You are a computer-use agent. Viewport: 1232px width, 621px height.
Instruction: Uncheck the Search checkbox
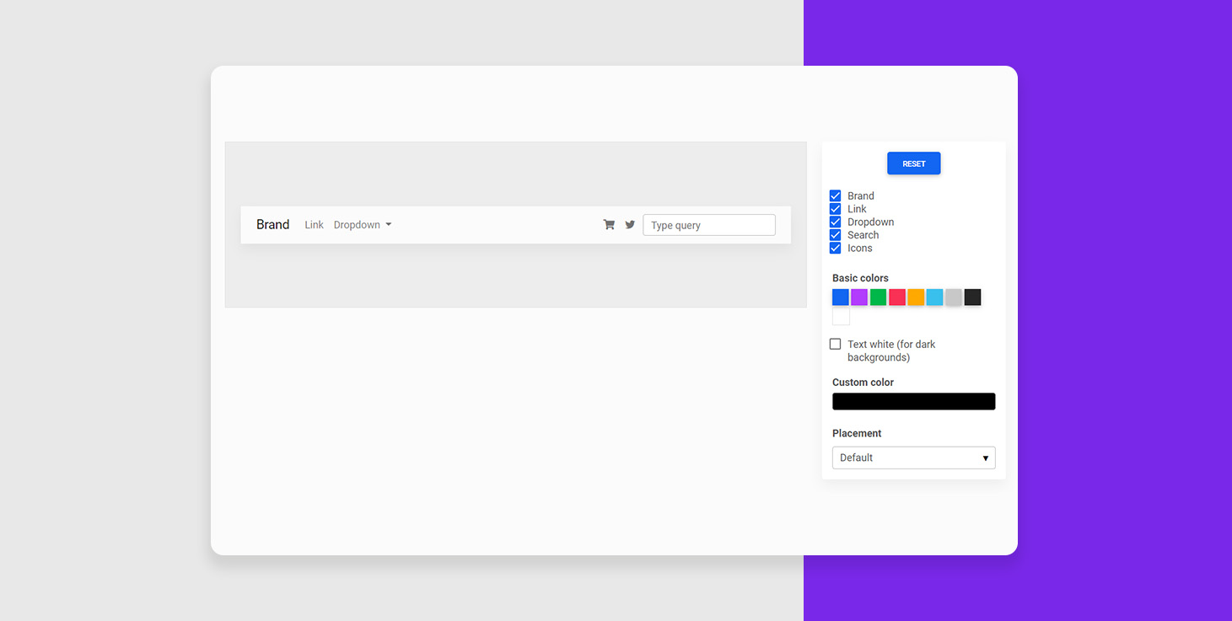pos(836,235)
